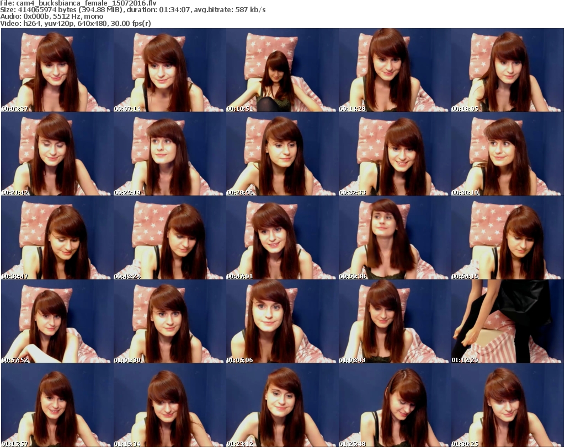Click the Size line showing 394.88 MiB

133,10
